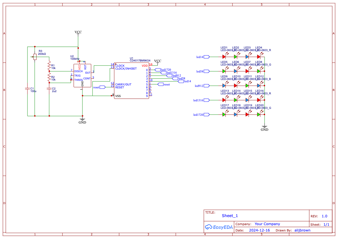The height and width of the screenshot is (239, 338).
Task: Select the LED1 red diode symbol
Action: (224, 57)
